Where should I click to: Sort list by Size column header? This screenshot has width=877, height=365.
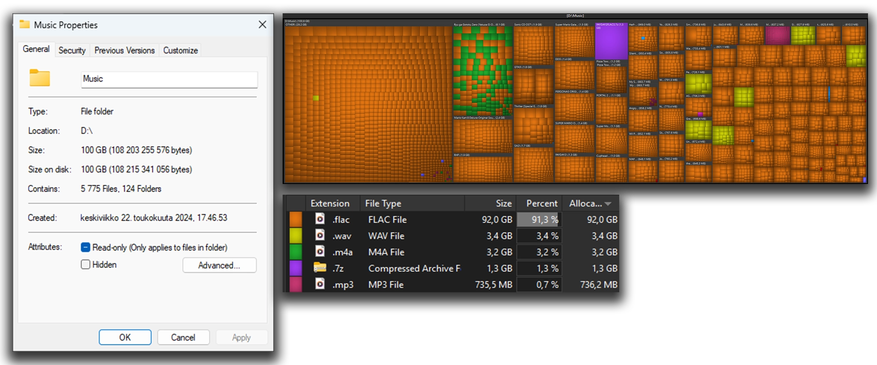coord(503,204)
